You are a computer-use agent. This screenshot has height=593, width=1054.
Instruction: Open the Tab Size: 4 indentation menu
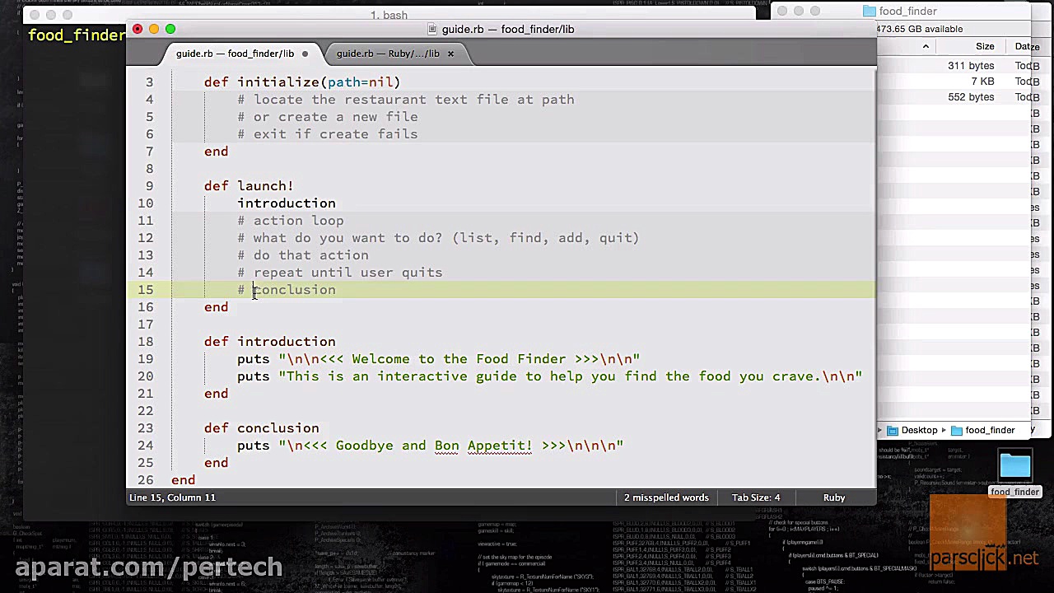click(x=756, y=497)
